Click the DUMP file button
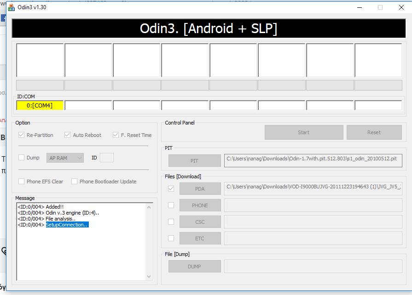 [x=195, y=267]
